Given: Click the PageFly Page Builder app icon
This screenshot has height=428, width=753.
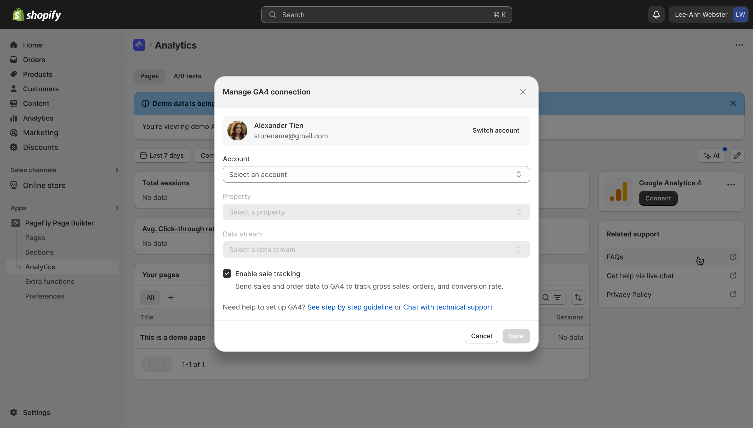Looking at the screenshot, I should (16, 223).
